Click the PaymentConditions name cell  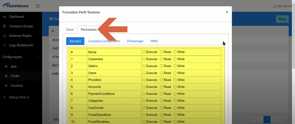114,94
